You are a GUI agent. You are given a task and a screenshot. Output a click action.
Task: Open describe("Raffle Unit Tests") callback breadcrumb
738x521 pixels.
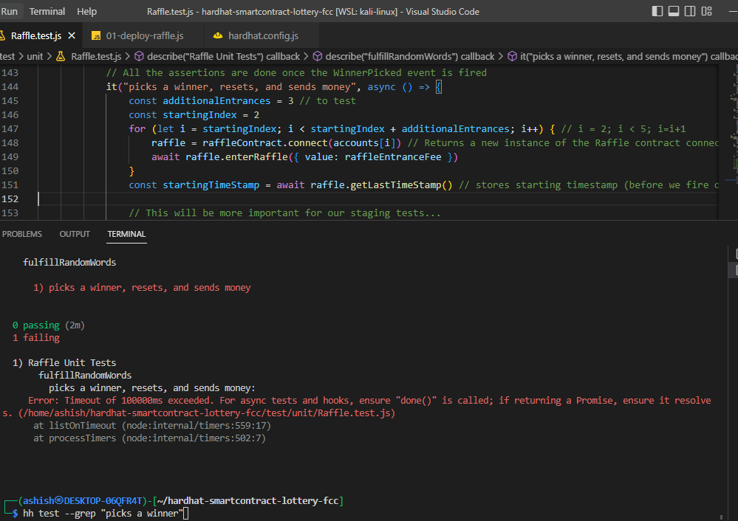point(223,56)
